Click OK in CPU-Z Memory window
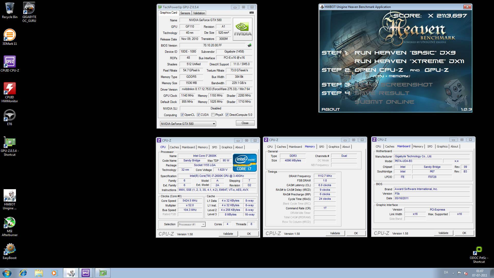This screenshot has width=494, height=278. click(356, 233)
